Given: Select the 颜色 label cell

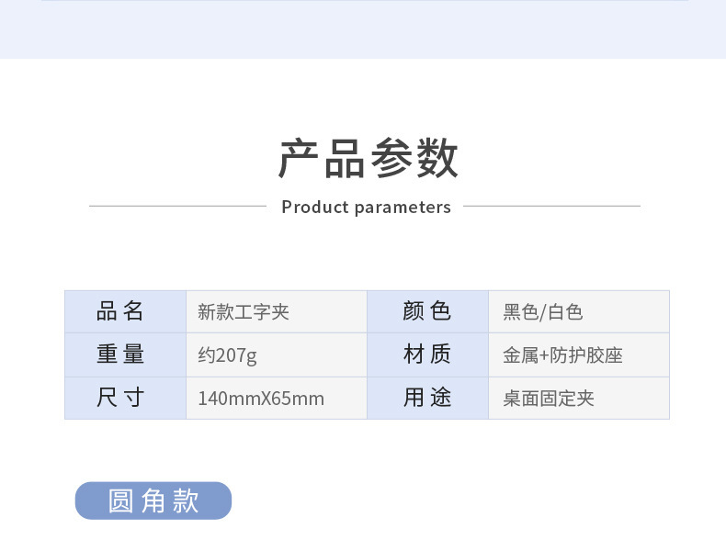Looking at the screenshot, I should coord(427,311).
